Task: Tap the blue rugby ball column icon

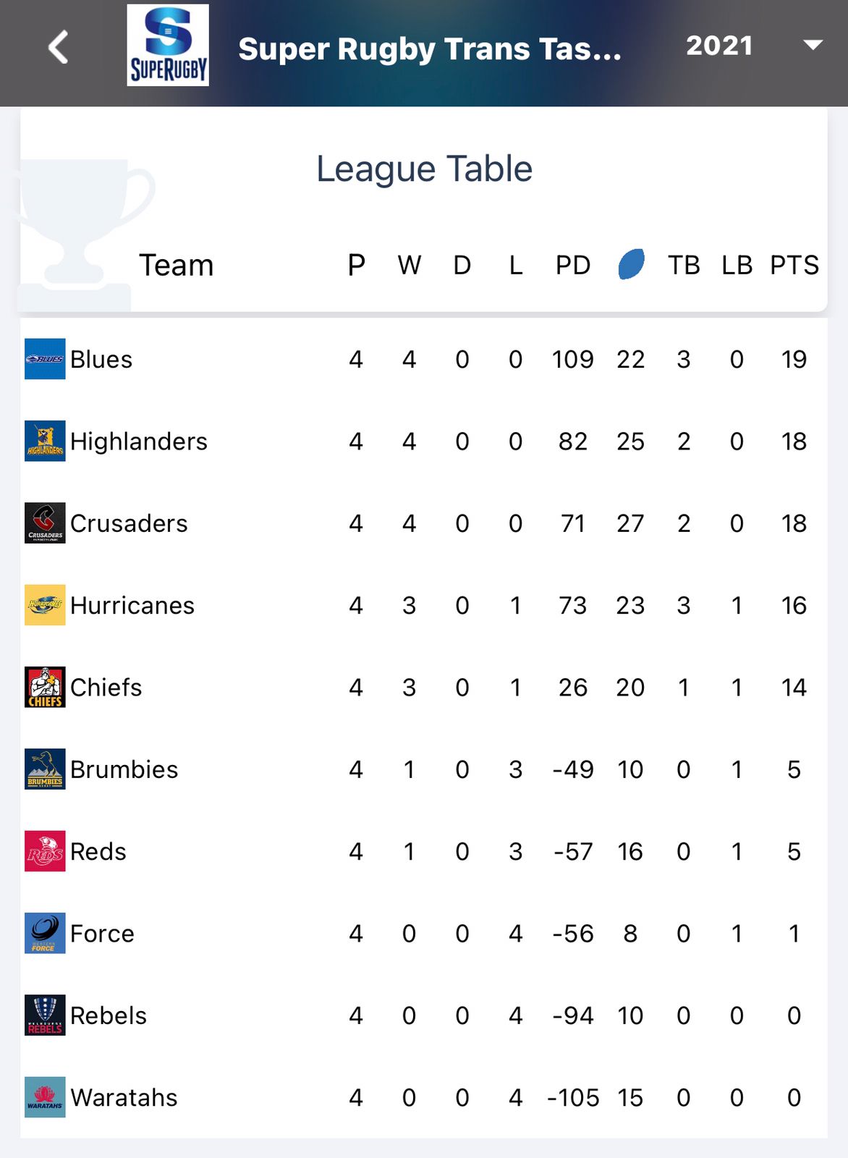Action: [x=631, y=264]
